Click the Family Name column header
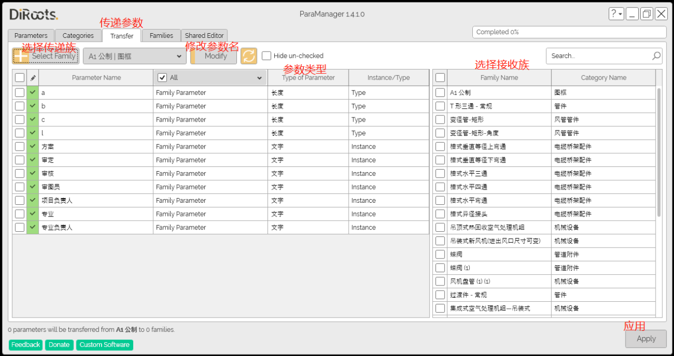The width and height of the screenshot is (674, 356). coord(499,78)
